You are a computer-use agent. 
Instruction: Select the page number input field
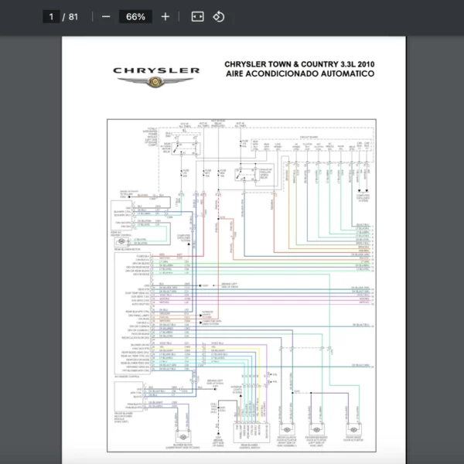[x=51, y=16]
